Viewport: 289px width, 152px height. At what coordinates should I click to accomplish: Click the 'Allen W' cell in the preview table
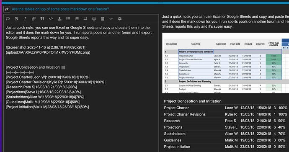point(231,134)
